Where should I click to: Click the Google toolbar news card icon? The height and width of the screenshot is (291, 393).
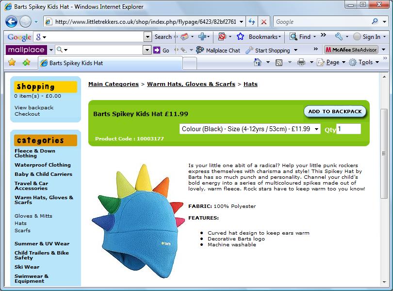184,36
